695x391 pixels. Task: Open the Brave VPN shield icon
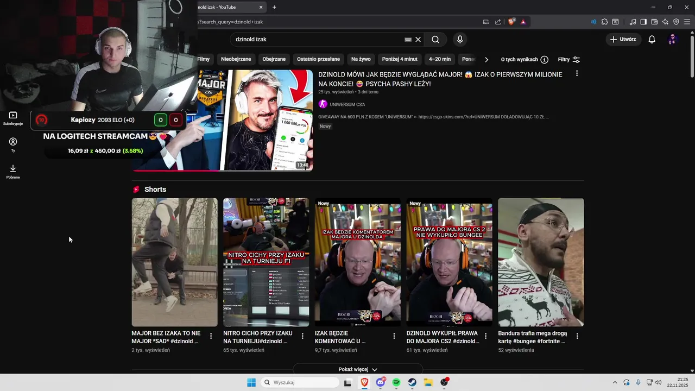tap(676, 22)
